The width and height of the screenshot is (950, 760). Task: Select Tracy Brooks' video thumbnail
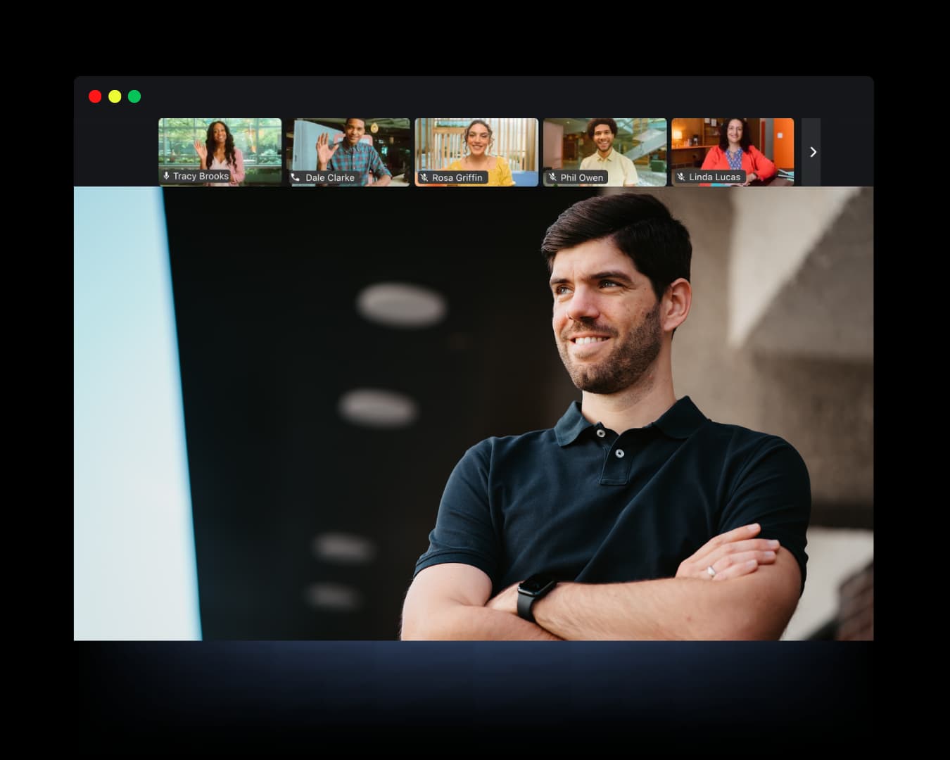tap(220, 146)
